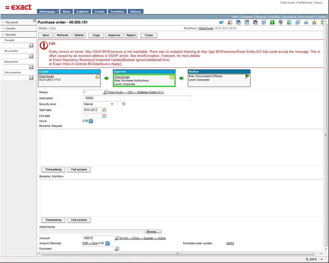Open the End date calendar picker
The height and width of the screenshot is (263, 329).
pyautogui.click(x=104, y=116)
